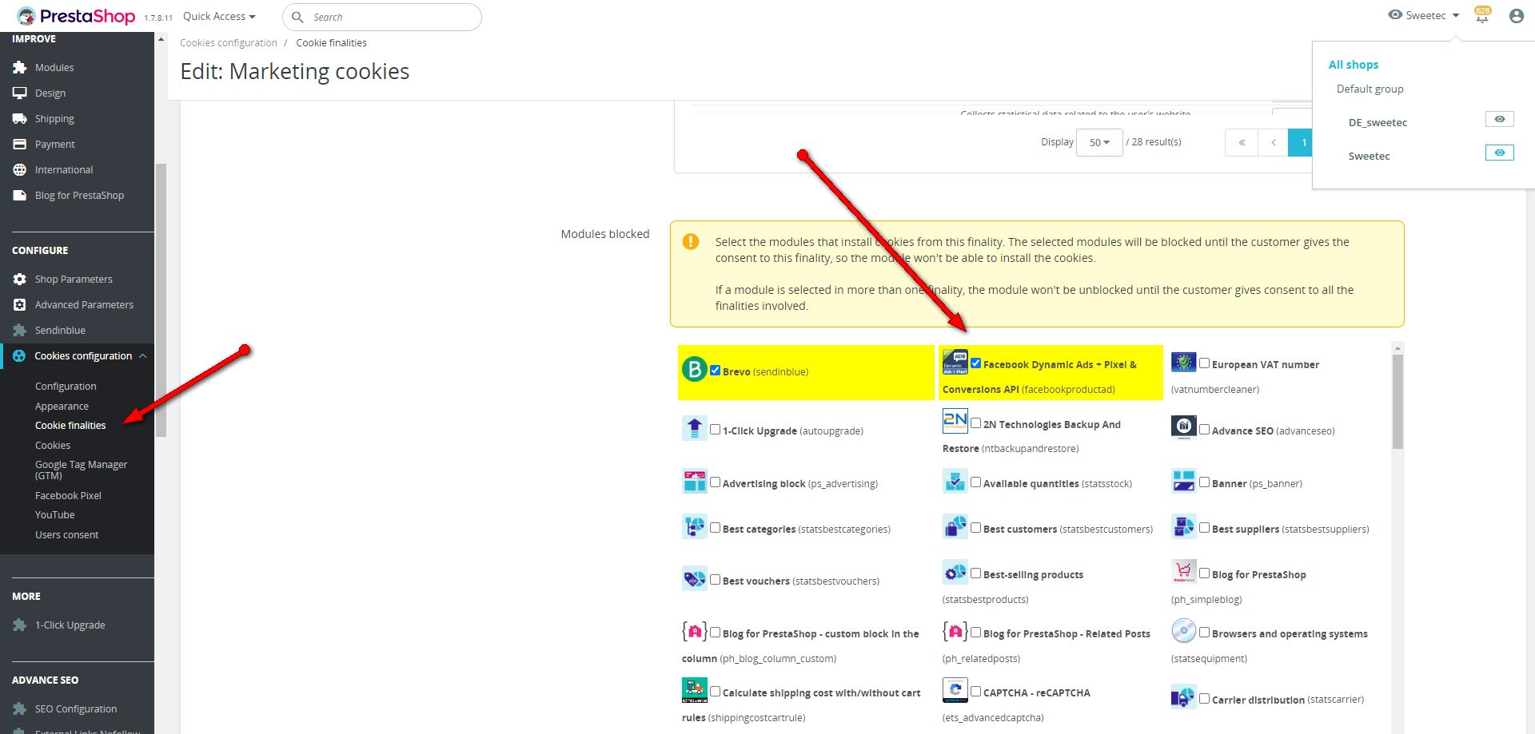The width and height of the screenshot is (1535, 734).
Task: Click the sidebar vertical scrollbar
Action: (161, 300)
